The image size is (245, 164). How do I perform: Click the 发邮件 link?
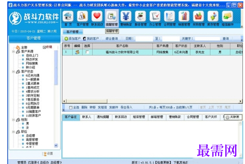tap(114, 108)
